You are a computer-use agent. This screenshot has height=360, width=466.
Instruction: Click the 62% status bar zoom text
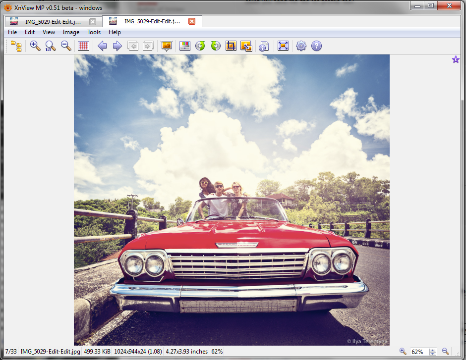pyautogui.click(x=217, y=352)
